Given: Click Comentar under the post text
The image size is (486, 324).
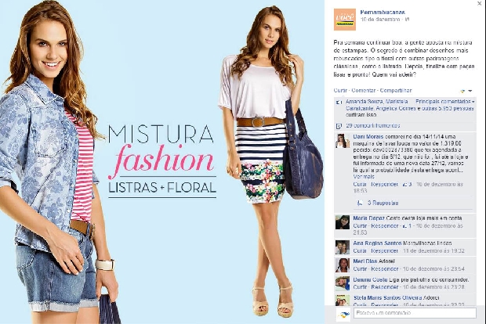Looking at the screenshot, I should [x=363, y=90].
